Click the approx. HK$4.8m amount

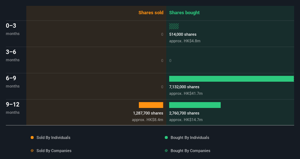185,41
